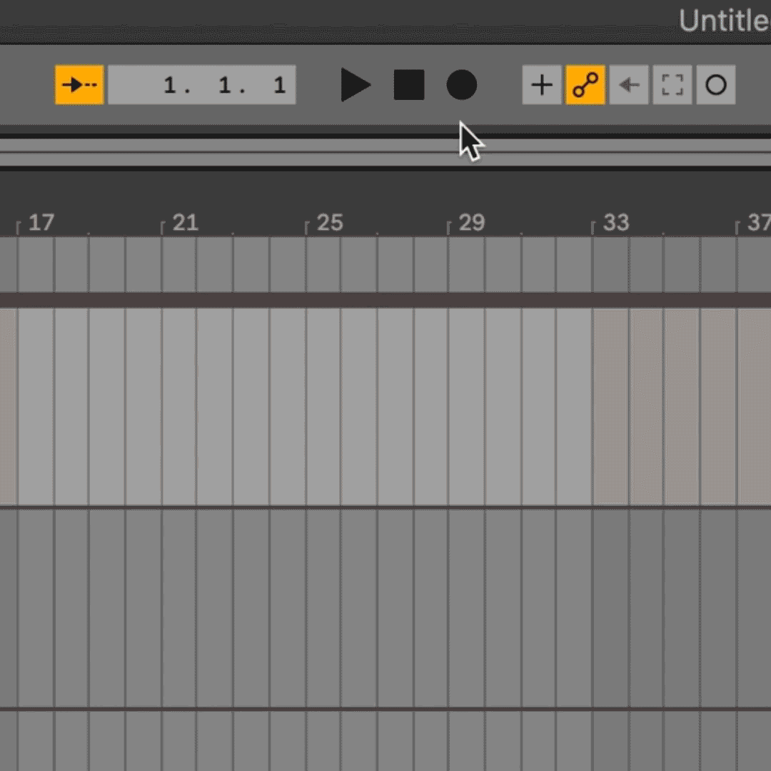Click the bars value in the position field
The width and height of the screenshot is (771, 771).
[x=170, y=86]
